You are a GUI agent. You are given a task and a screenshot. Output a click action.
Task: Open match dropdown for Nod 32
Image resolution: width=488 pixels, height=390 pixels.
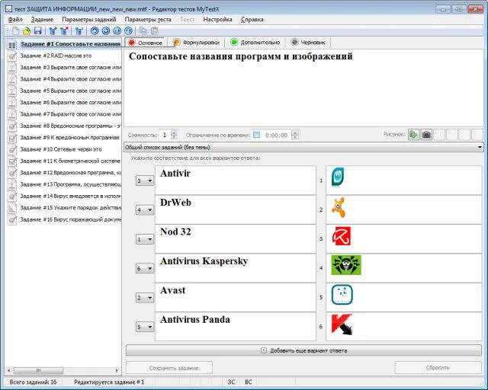145,239
